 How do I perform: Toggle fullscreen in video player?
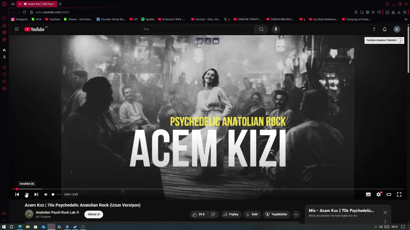(x=399, y=194)
